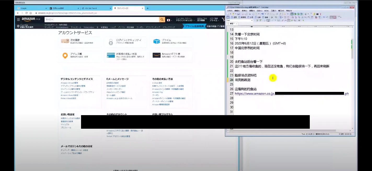This screenshot has width=372, height=171.
Task: Click line 20 text 去钓鱼站后台看一下
Action: click(249, 62)
